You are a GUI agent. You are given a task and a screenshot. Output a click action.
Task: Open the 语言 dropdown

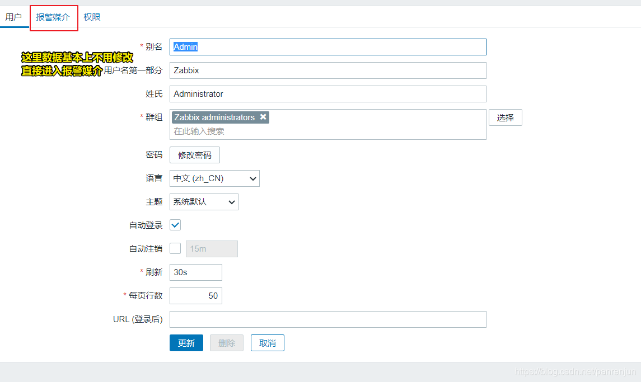pos(214,178)
